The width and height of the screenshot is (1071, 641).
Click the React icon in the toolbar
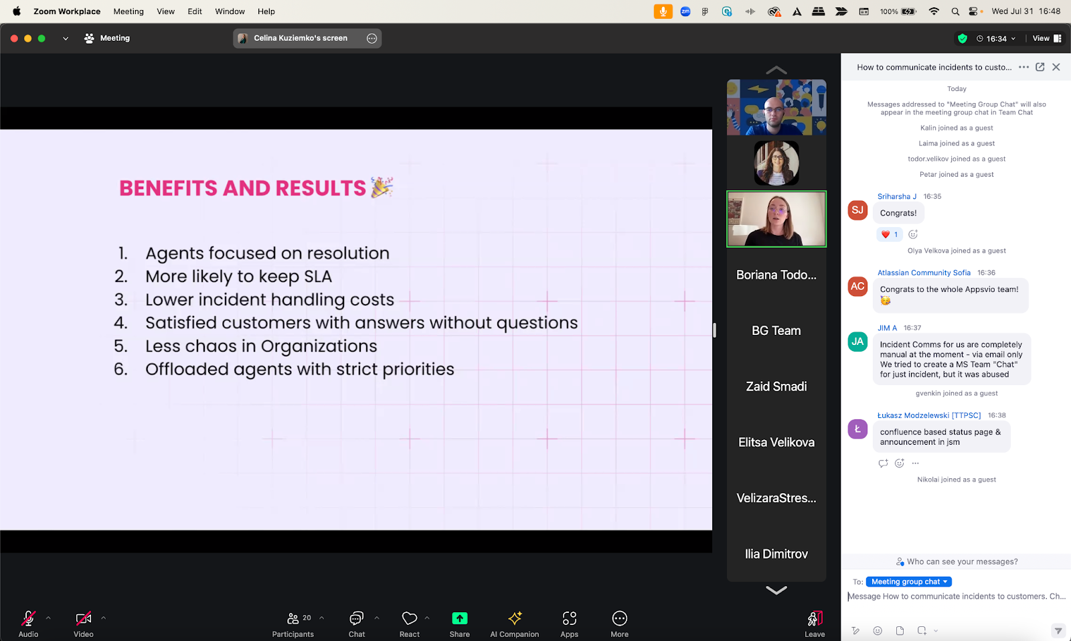click(409, 618)
